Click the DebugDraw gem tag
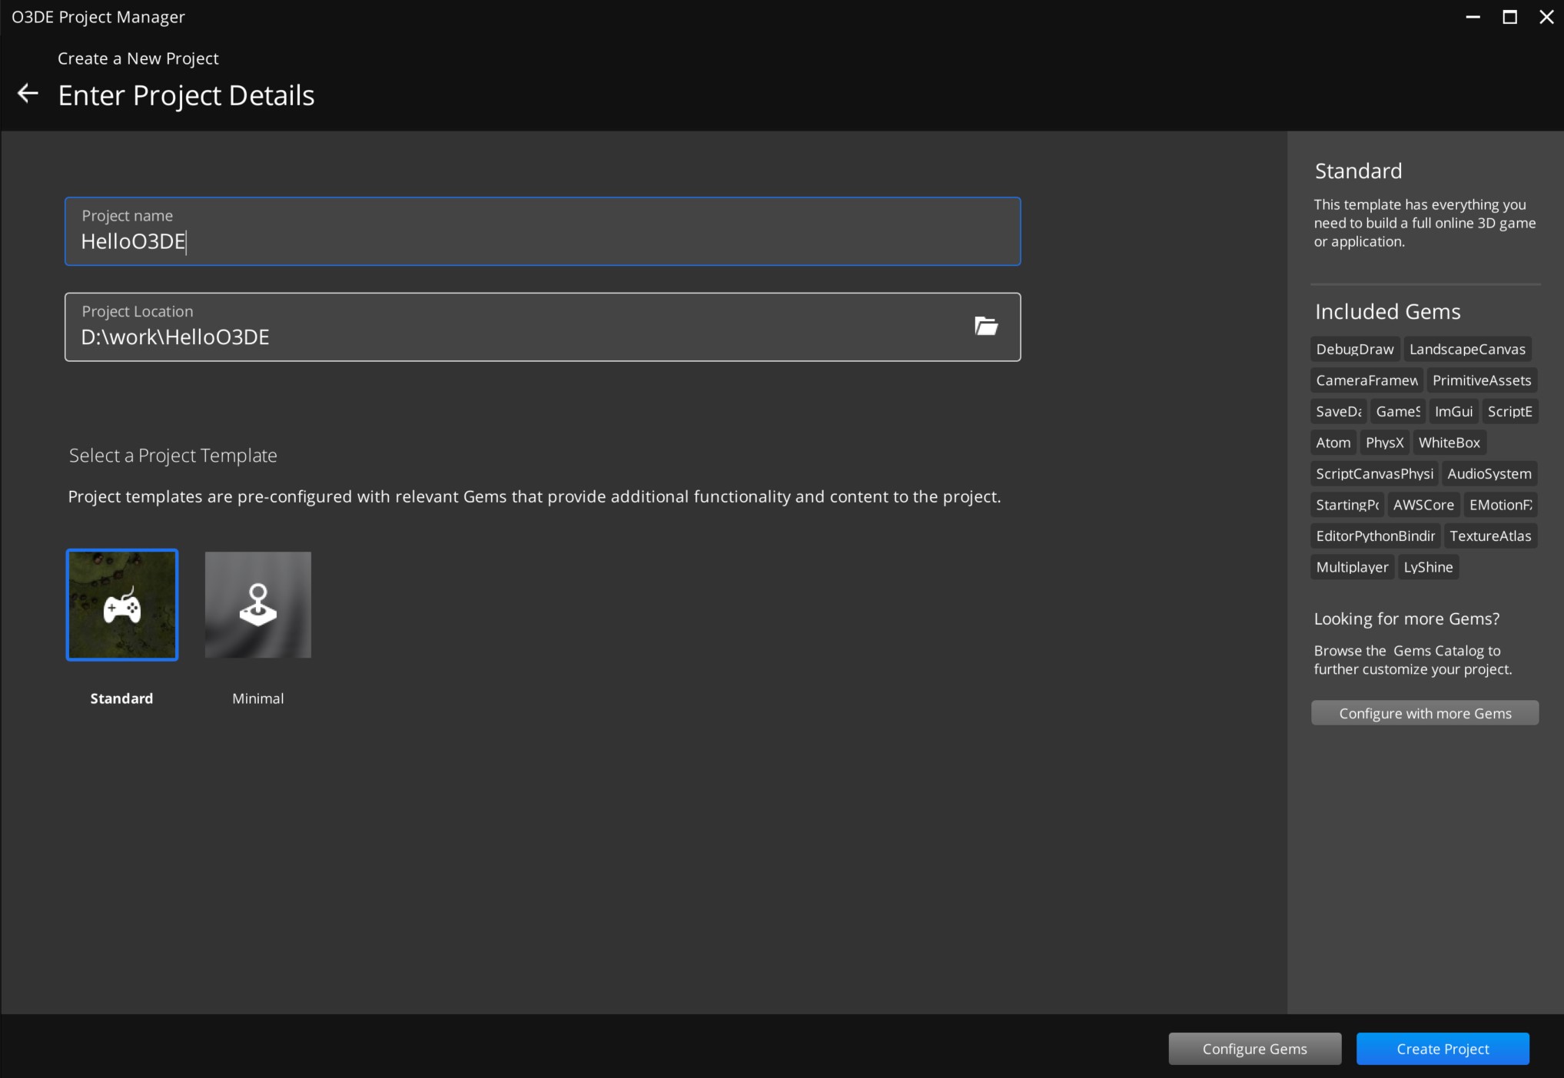 click(x=1354, y=349)
